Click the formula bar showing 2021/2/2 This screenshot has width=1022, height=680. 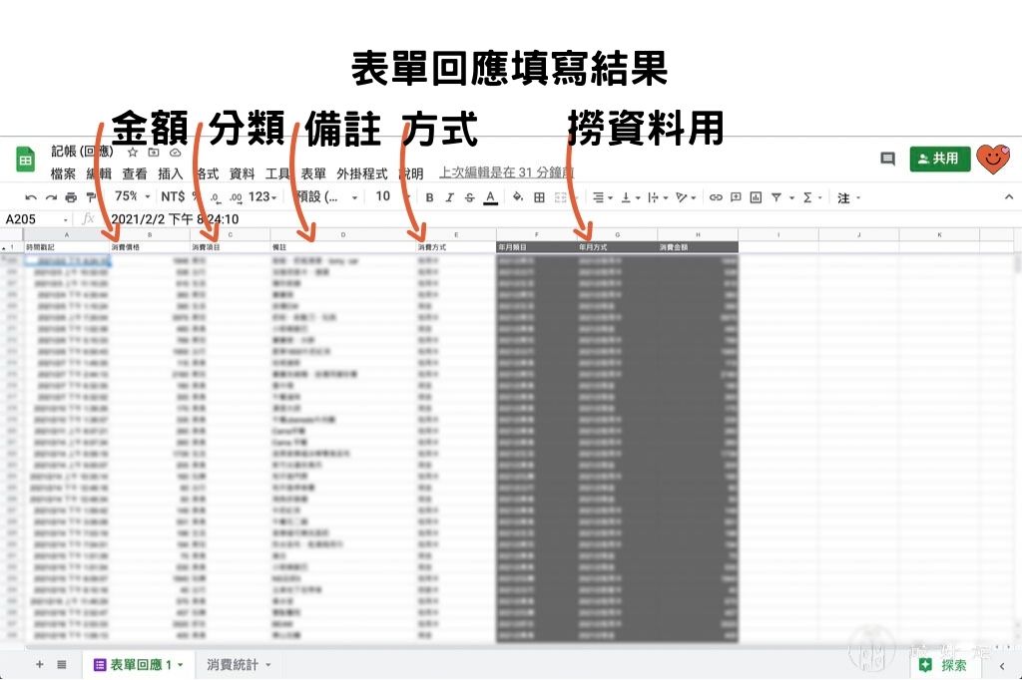(x=175, y=219)
